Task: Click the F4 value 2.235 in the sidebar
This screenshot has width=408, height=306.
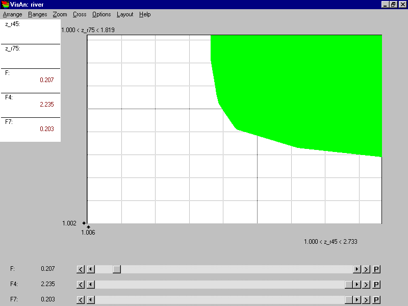Action: pos(47,105)
